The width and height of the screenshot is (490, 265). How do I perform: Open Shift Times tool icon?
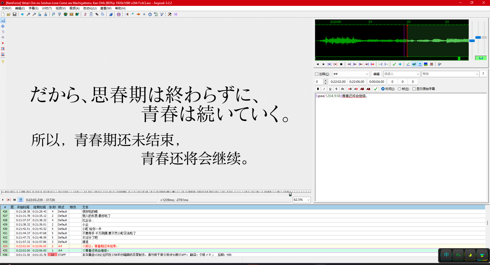click(127, 14)
